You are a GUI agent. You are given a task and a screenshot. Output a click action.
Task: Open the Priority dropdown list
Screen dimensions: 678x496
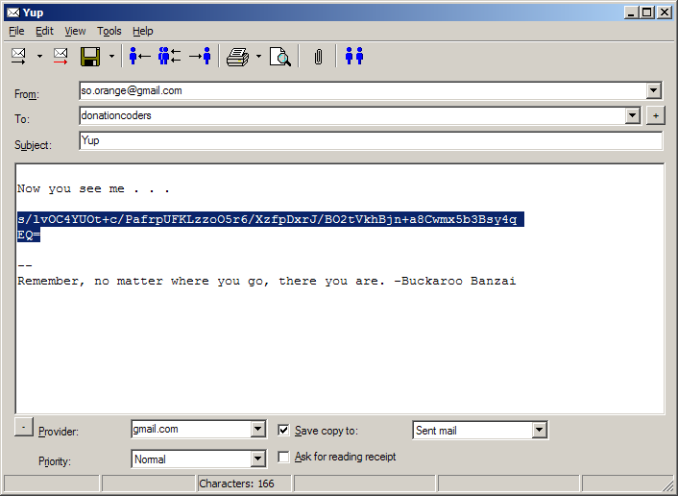point(257,459)
